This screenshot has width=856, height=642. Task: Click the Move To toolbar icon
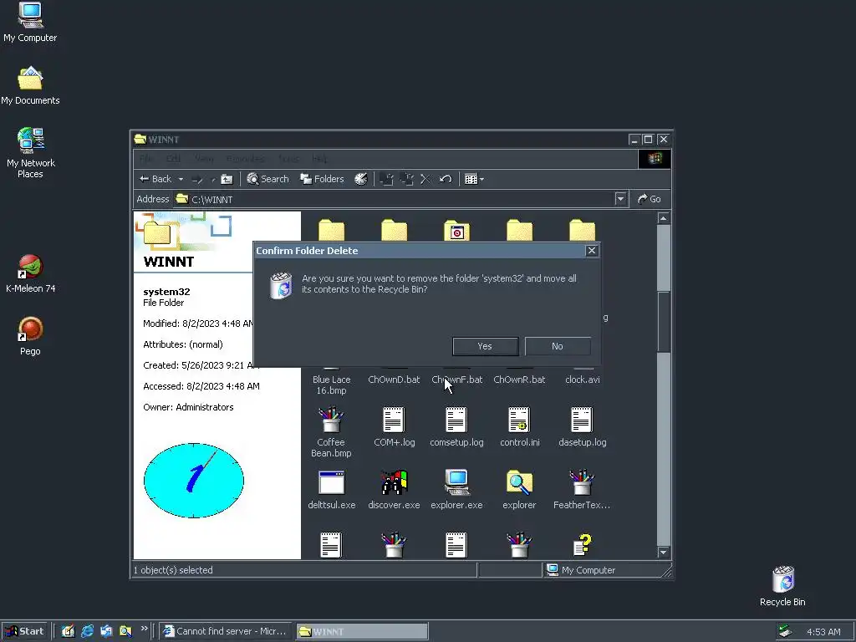pyautogui.click(x=386, y=179)
